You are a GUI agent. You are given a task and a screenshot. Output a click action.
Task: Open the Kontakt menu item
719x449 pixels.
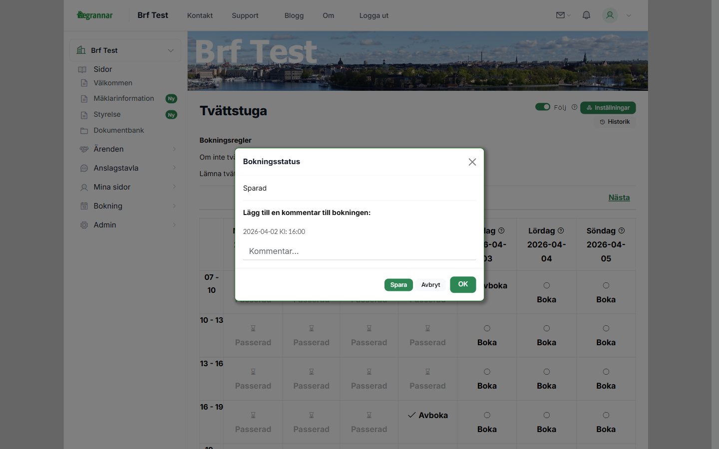point(200,15)
